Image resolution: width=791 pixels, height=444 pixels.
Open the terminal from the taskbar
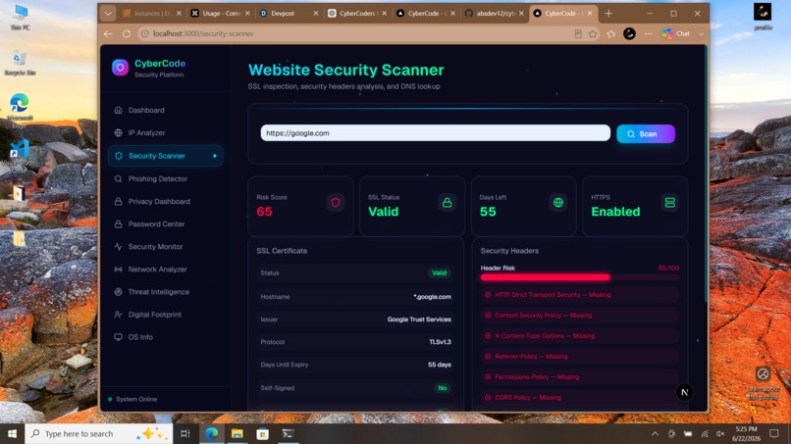coord(289,433)
